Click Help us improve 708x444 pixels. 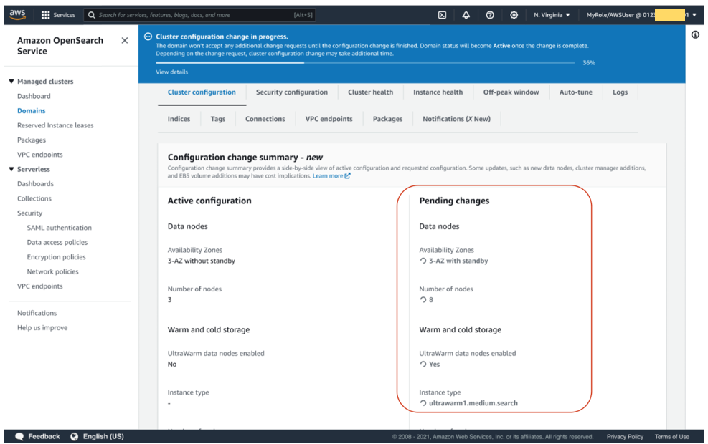pyautogui.click(x=42, y=328)
